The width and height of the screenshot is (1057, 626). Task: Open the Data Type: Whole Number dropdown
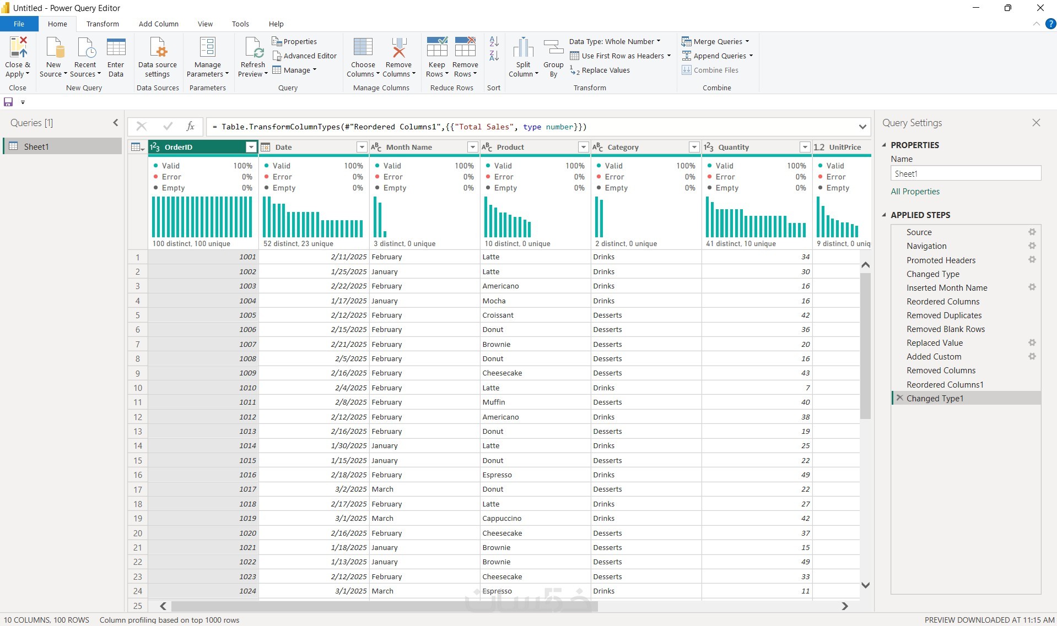(x=614, y=41)
